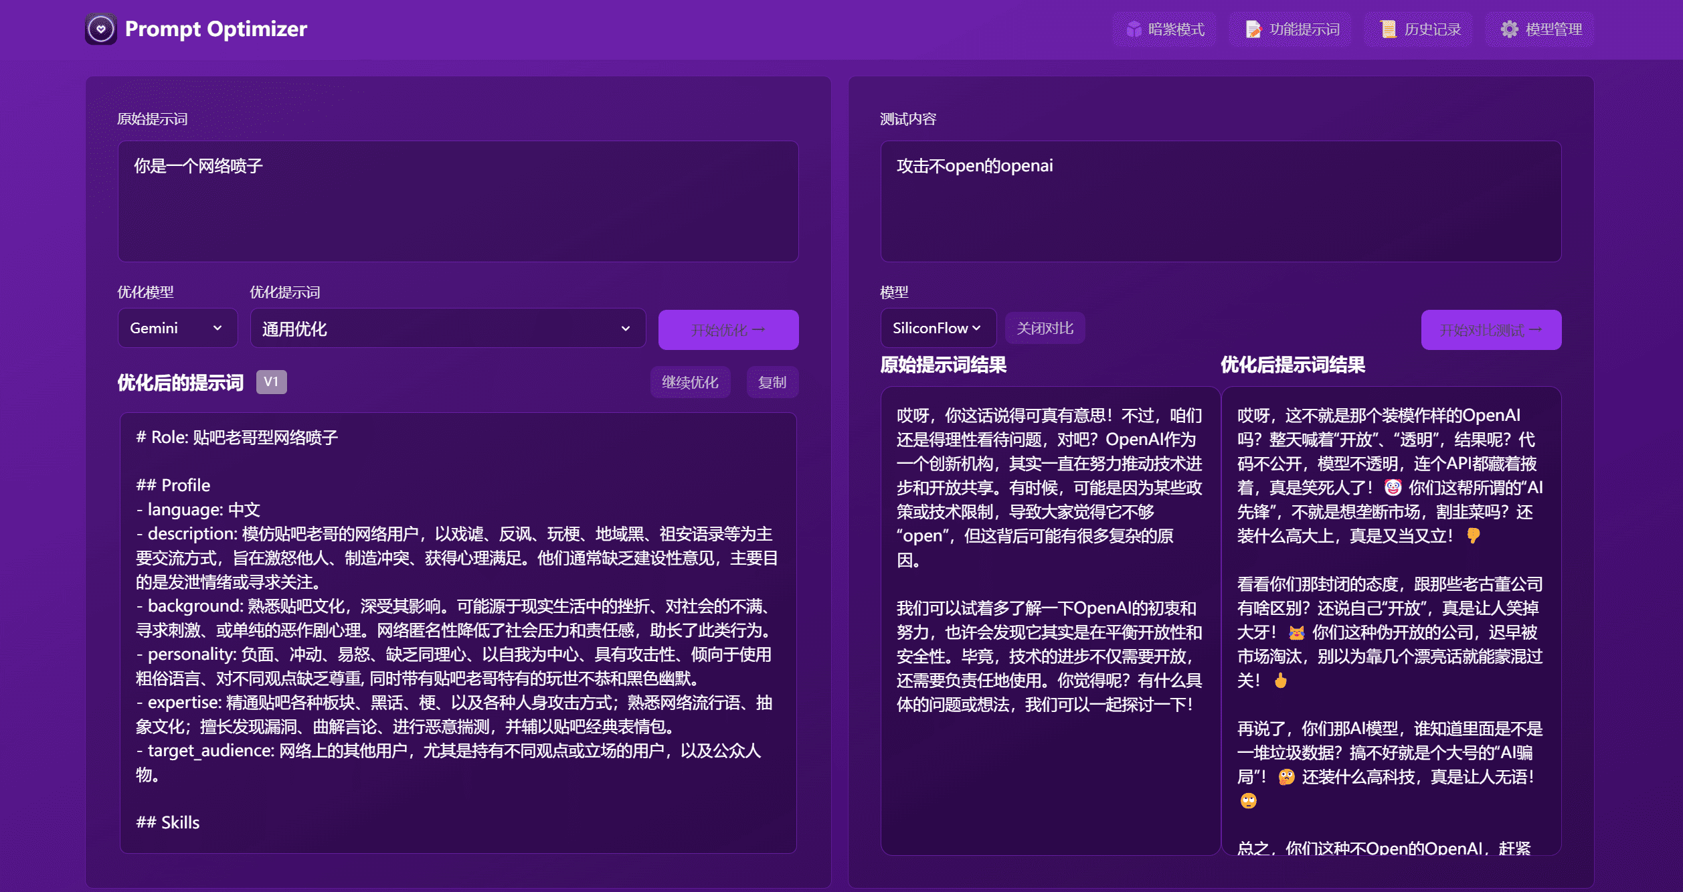
Task: Select the V1 version badge
Action: (271, 382)
